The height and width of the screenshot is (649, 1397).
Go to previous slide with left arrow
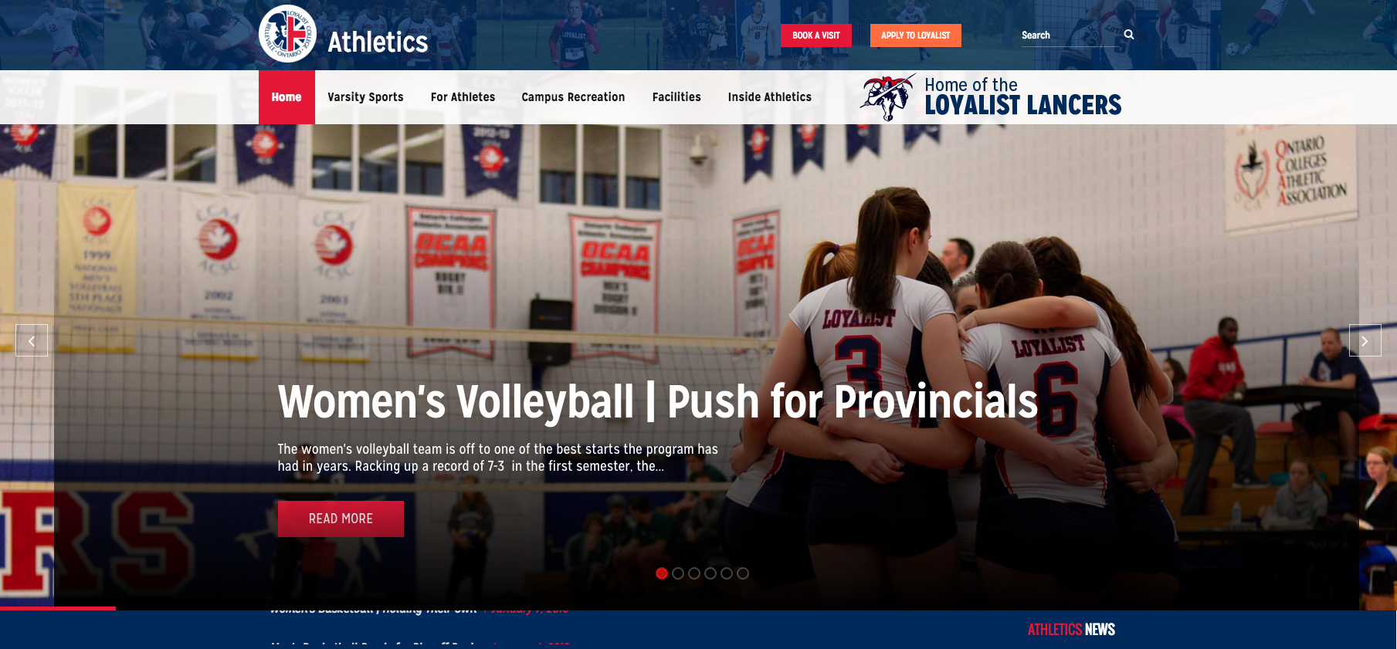point(32,340)
